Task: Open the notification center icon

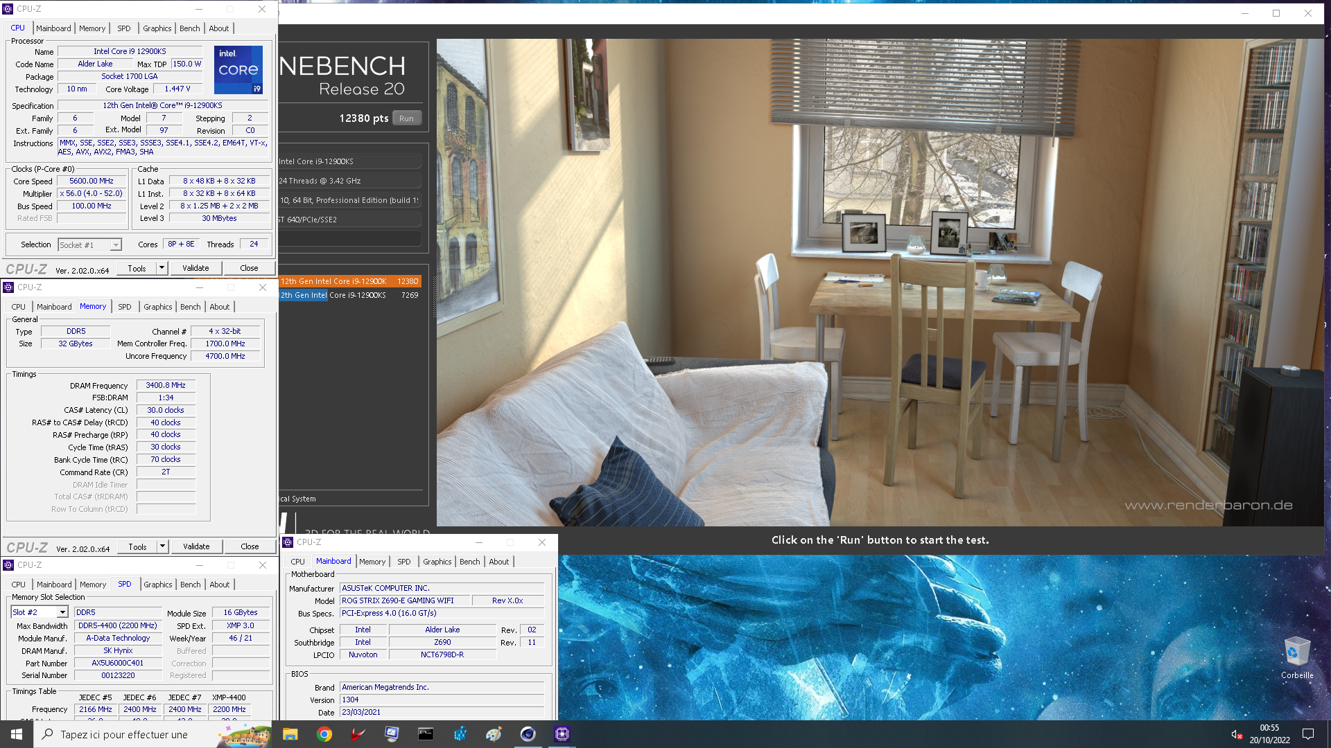Action: click(x=1308, y=734)
